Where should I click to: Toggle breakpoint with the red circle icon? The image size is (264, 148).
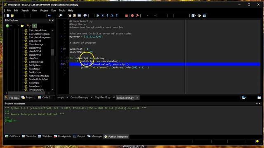pyautogui.click(x=132, y=16)
